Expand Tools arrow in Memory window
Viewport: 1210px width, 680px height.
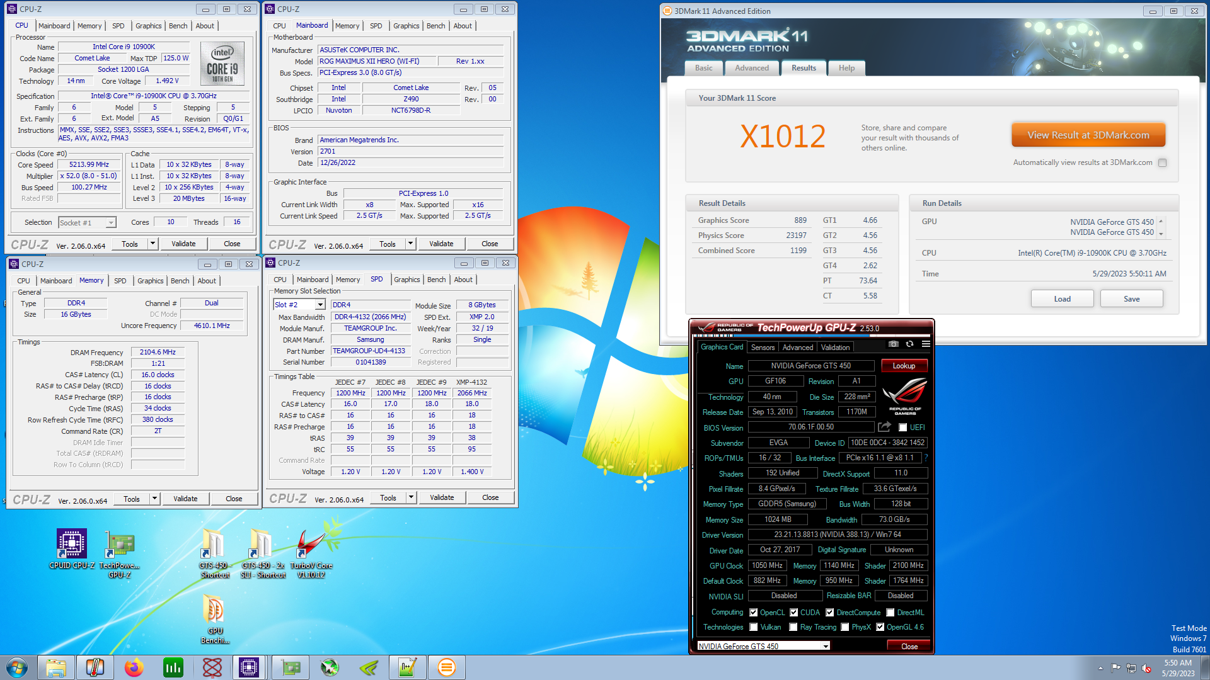[154, 499]
